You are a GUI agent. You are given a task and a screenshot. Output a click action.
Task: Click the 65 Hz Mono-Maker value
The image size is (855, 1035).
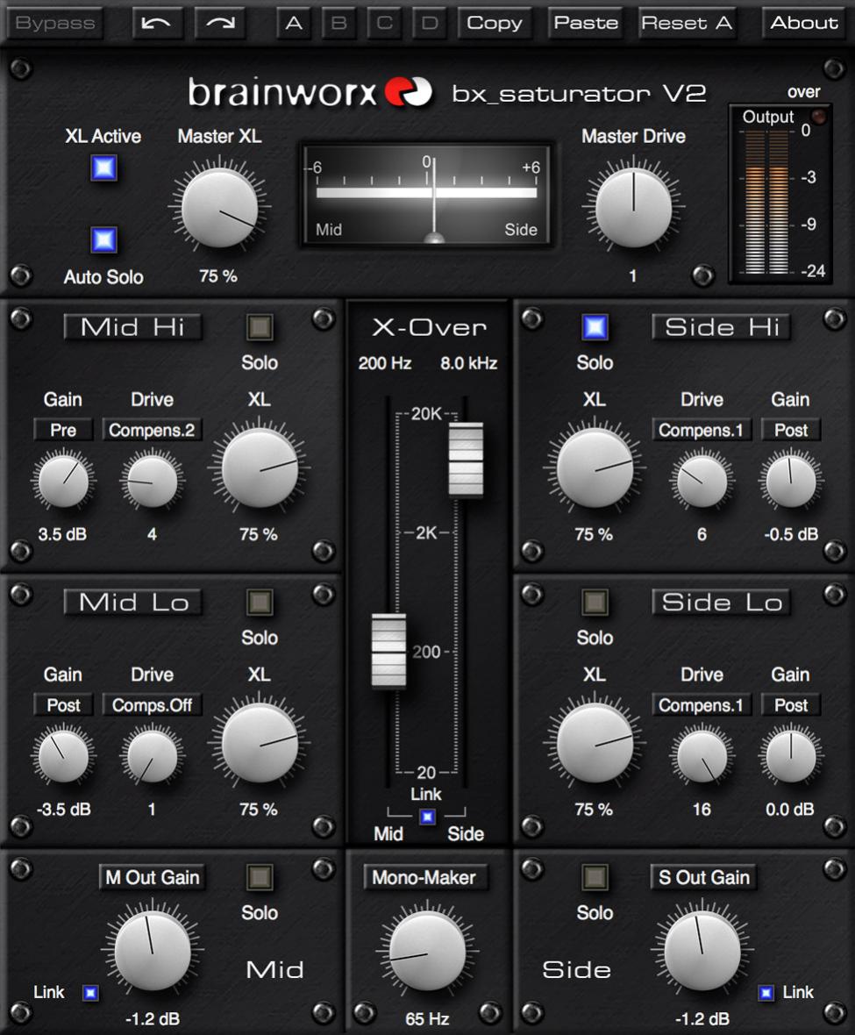[428, 1018]
